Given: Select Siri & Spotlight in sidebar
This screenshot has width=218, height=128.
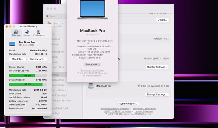Looking at the screenshot, I should [59, 95].
